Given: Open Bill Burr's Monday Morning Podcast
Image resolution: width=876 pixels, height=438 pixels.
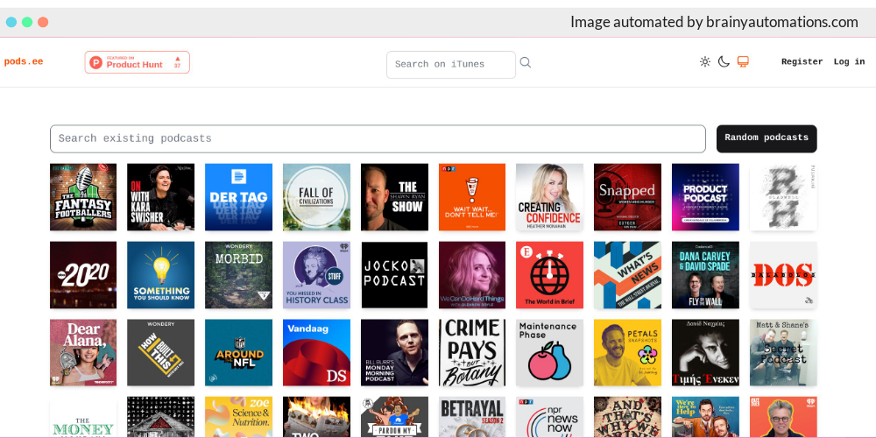Looking at the screenshot, I should 394,352.
